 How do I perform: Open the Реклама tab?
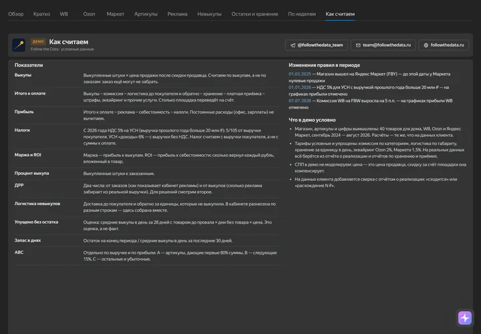coord(177,14)
